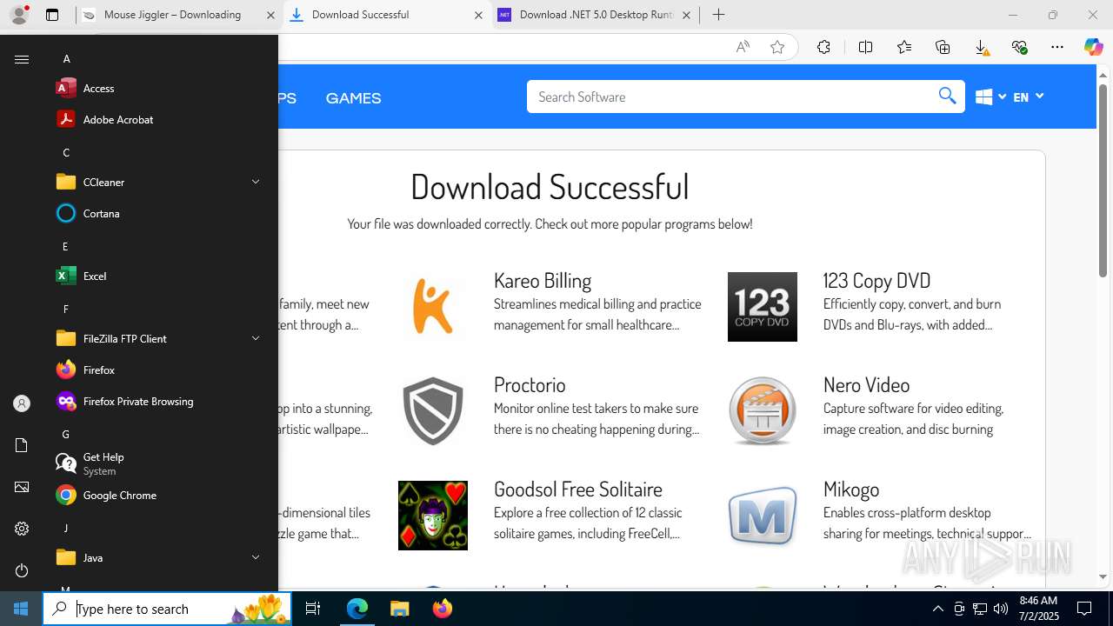Focus the taskbar search box
Image resolution: width=1113 pixels, height=626 pixels.
pos(168,609)
